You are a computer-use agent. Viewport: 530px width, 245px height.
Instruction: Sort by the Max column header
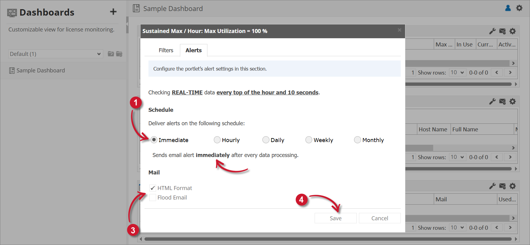[x=444, y=44]
